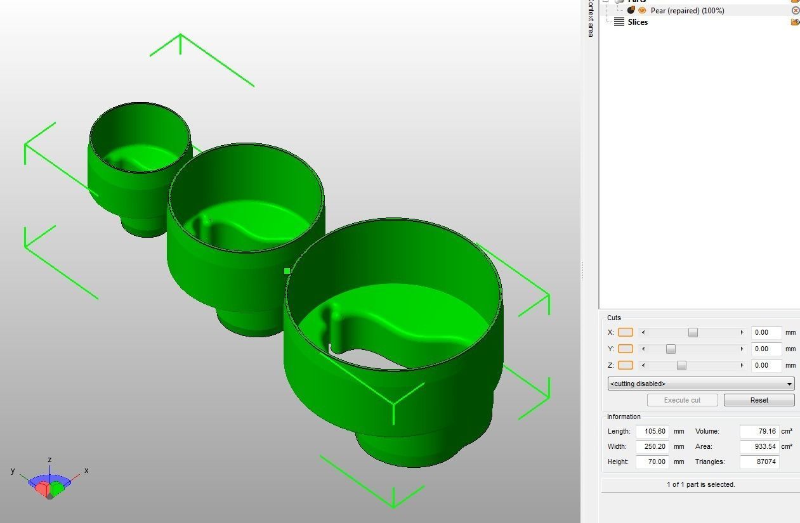This screenshot has width=800, height=523.
Task: Click the Triangles value 87074 field
Action: 759,462
